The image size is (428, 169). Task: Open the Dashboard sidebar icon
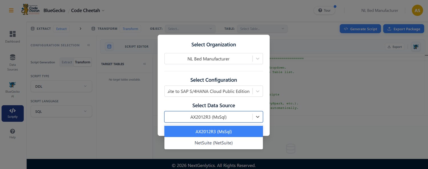[13, 37]
